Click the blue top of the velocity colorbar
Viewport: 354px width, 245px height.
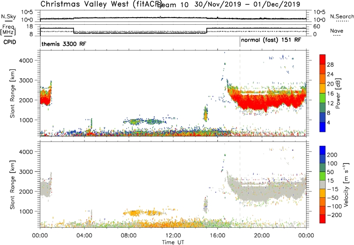[323, 150]
